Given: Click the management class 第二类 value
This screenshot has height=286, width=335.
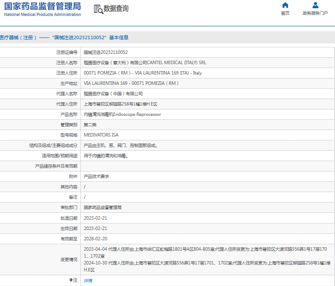Looking at the screenshot, I should pos(90,125).
